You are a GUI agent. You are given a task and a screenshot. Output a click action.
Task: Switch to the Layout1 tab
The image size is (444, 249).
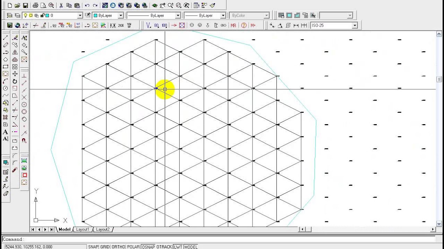click(x=83, y=229)
